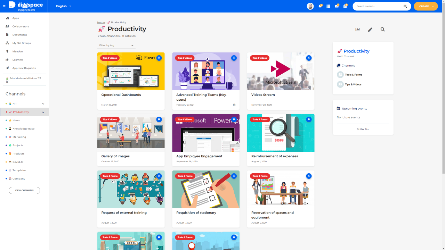Click Tips & Videos tag on Videos Stream card
Viewport: 445px width, 250px height.
(260, 58)
